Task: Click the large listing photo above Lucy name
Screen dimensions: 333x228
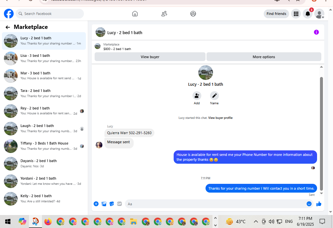Action: coord(206,72)
